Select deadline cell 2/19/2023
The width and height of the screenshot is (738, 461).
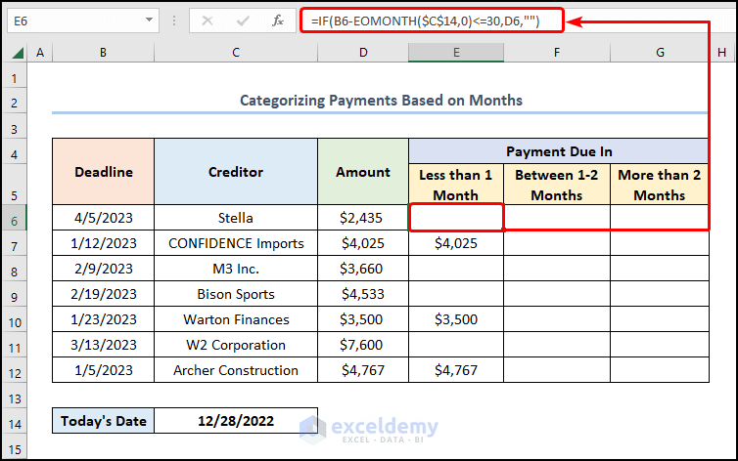[103, 293]
